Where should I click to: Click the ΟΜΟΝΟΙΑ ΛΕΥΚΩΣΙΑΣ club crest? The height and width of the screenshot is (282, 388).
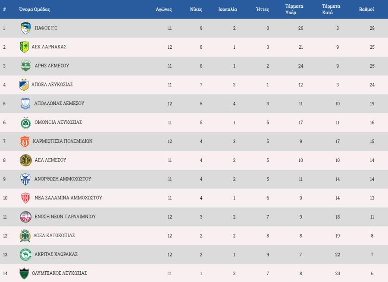pyautogui.click(x=25, y=122)
